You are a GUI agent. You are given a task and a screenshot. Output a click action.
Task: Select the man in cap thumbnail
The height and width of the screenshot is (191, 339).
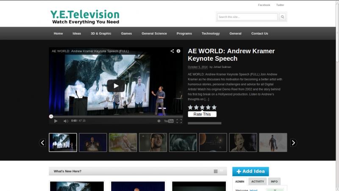click(x=153, y=143)
